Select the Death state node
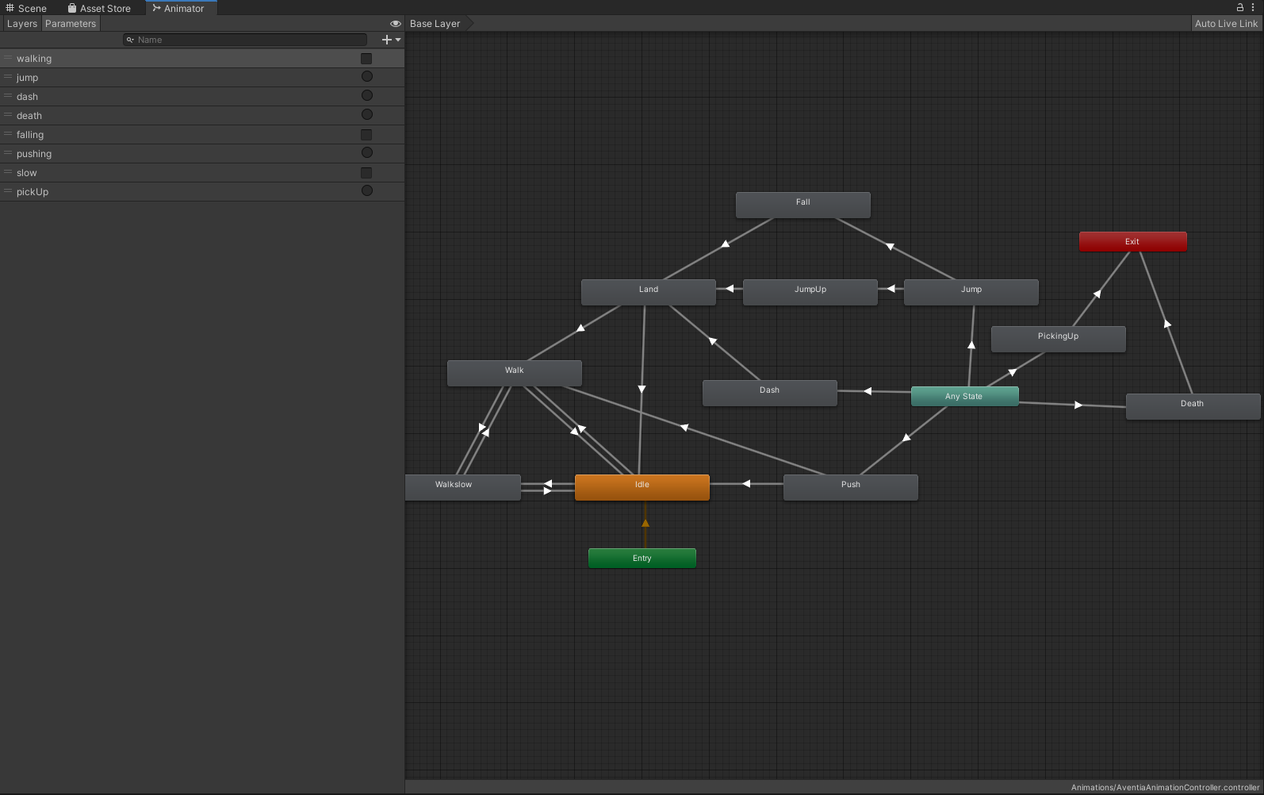The image size is (1264, 795). [1193, 406]
